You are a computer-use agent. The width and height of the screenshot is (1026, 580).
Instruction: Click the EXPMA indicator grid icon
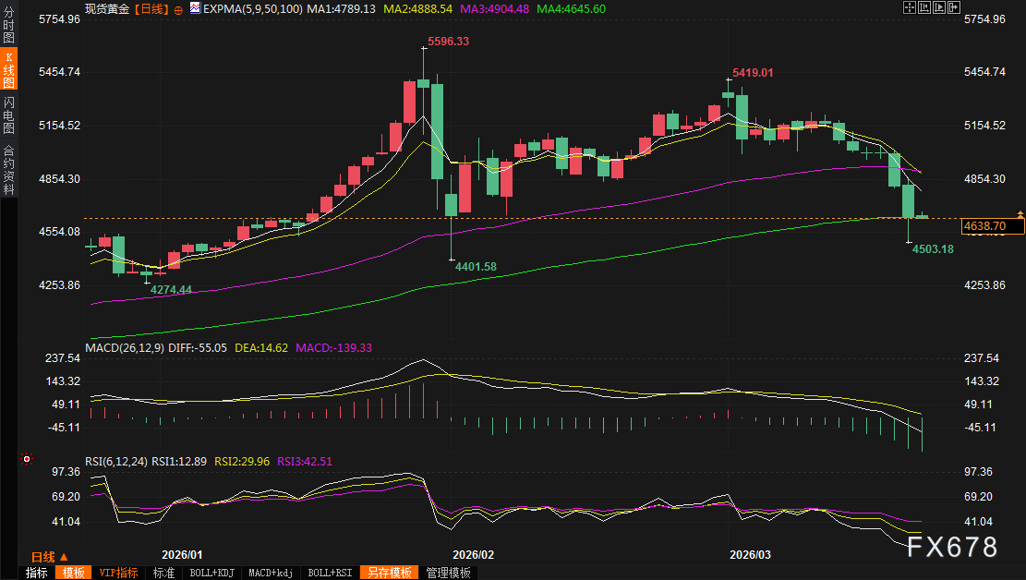coord(193,8)
